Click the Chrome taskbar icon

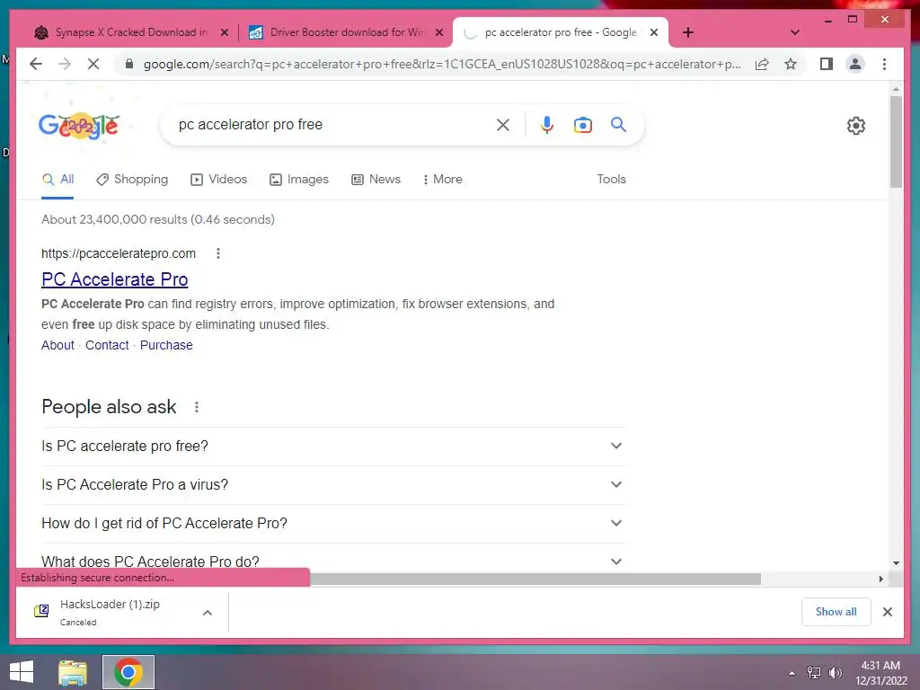point(128,672)
